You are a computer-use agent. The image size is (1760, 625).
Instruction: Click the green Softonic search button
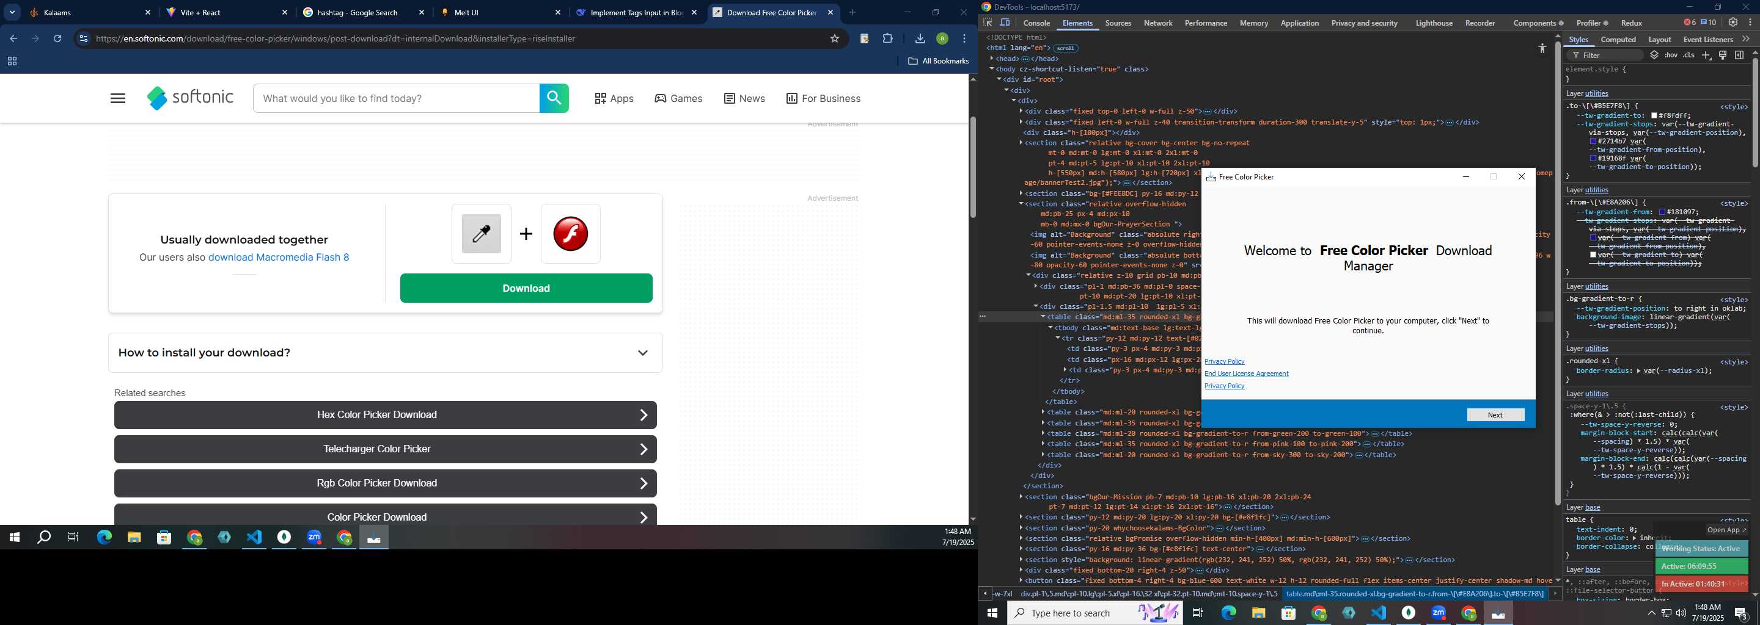click(554, 98)
